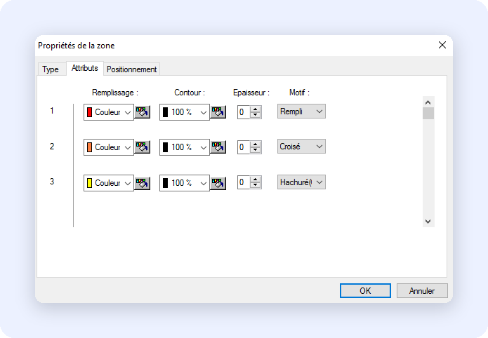Click the orange fill swatch in row 2
Screen dimensions: 488x338
pos(90,147)
